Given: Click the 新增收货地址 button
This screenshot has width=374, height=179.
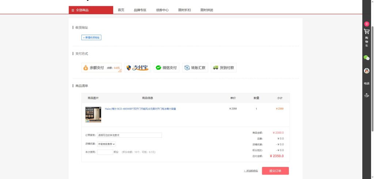Looking at the screenshot, I should point(91,38).
